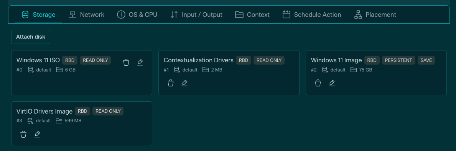Click the PERSISTENT badge on Windows 11 Image

tap(398, 60)
